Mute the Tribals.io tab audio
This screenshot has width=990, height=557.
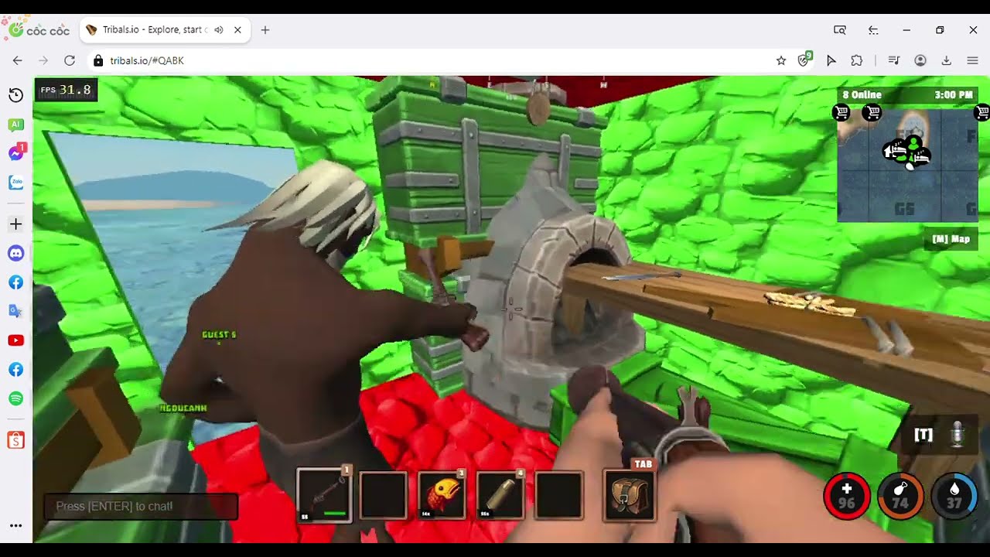(219, 30)
